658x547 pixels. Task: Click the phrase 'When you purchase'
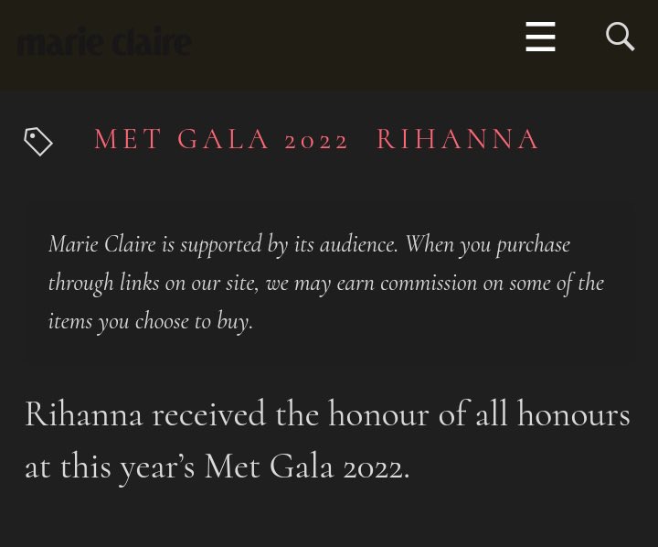point(488,245)
